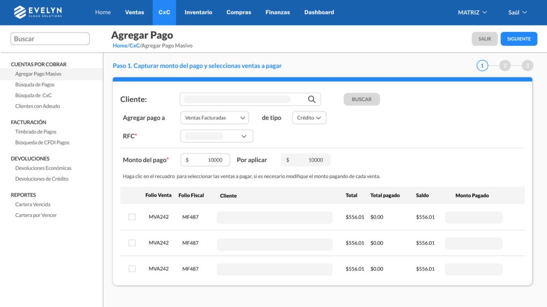This screenshot has height=307, width=547.
Task: Open the Compras menu
Action: coord(239,12)
